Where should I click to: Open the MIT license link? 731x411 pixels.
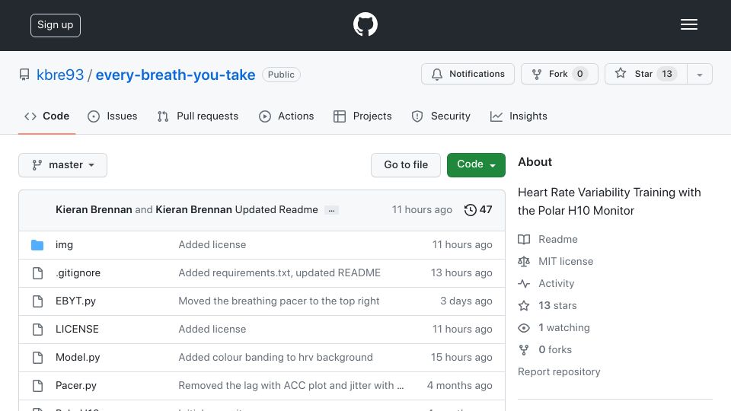tap(566, 261)
